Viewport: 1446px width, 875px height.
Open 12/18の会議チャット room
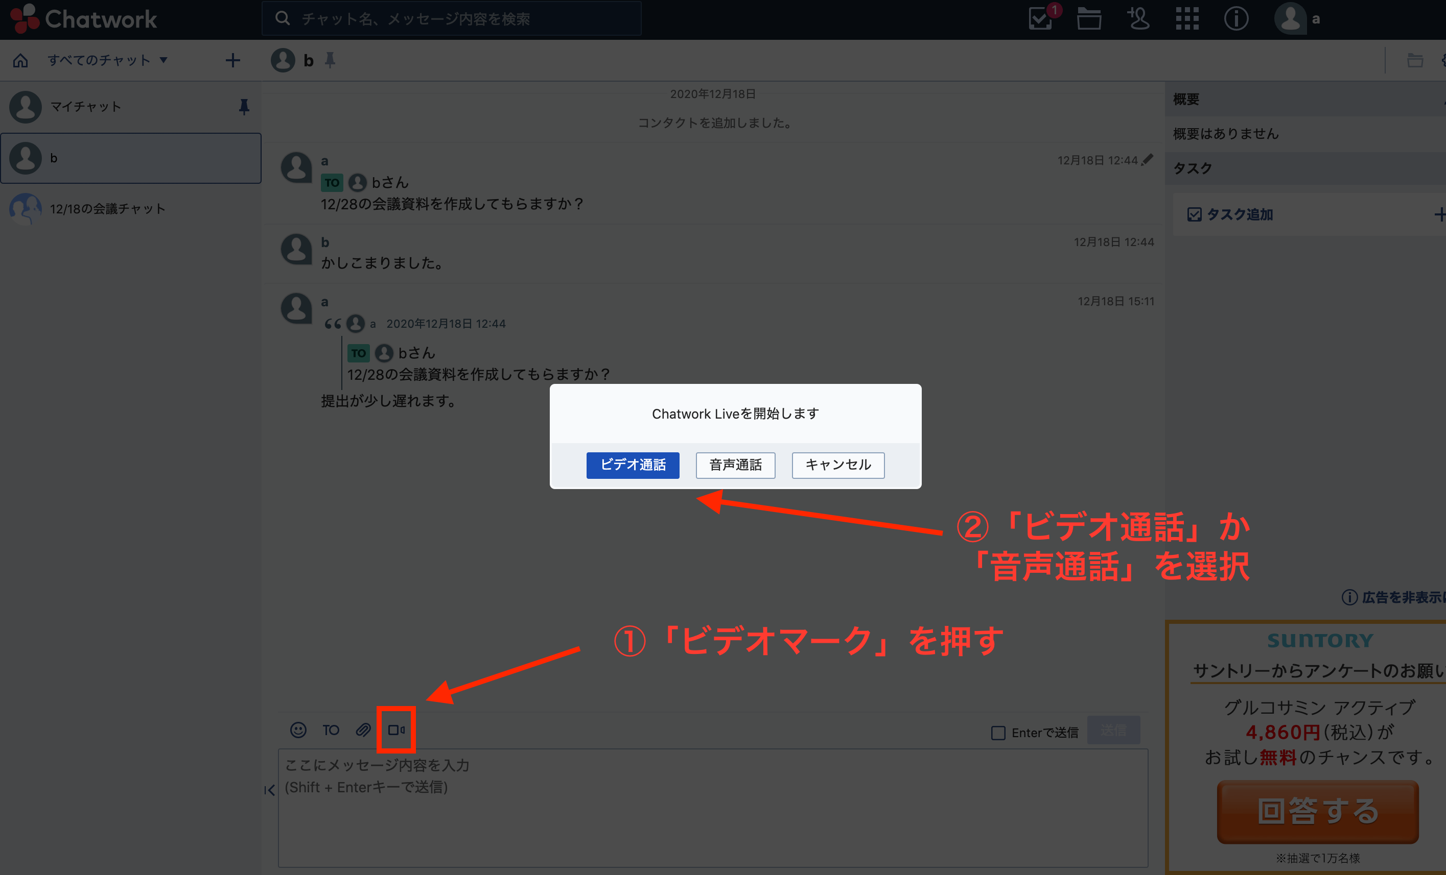130,209
